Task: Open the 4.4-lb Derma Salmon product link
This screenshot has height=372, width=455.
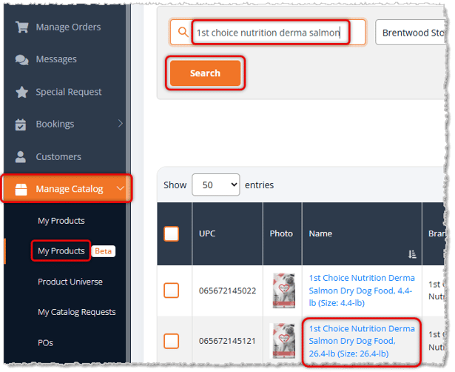Action: click(362, 290)
